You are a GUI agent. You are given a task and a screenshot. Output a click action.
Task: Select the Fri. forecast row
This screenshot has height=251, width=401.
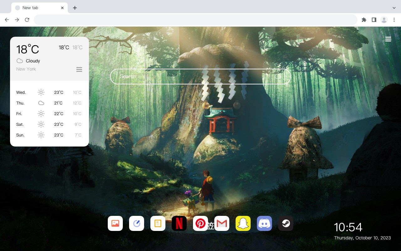tap(49, 114)
